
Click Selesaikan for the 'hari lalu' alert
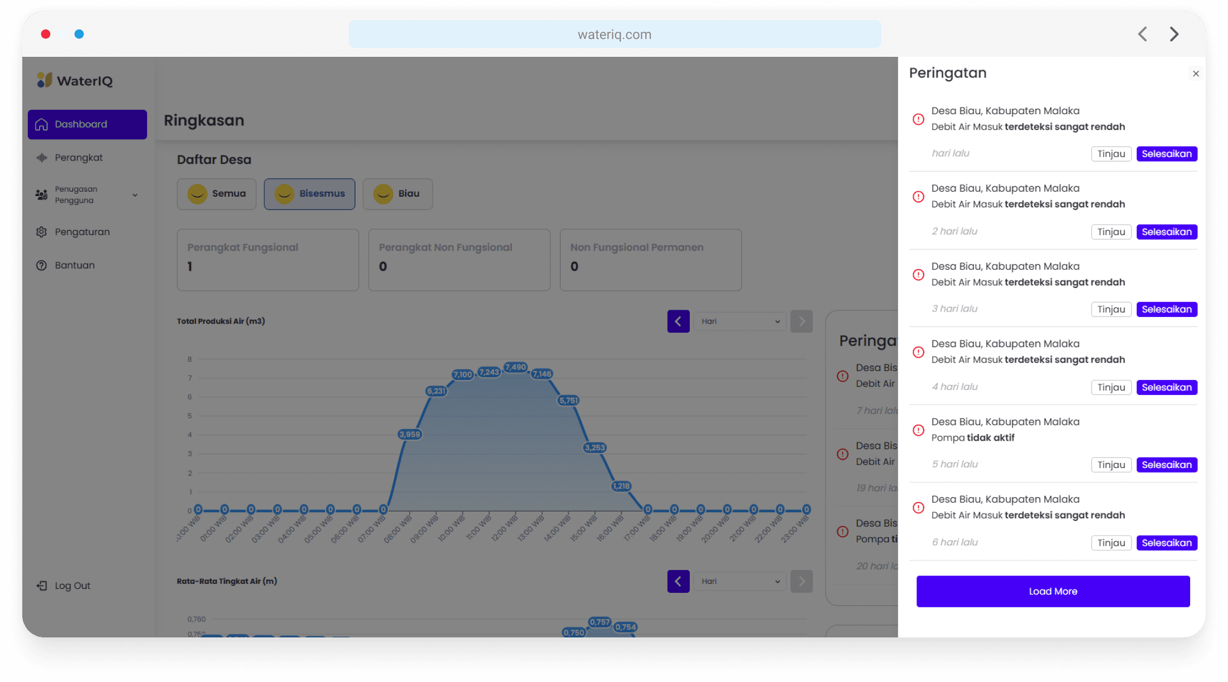click(x=1166, y=154)
